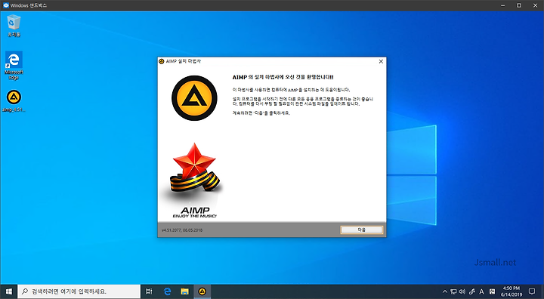
Task: Select the Microsoft Edge desktop shortcut
Action: (x=14, y=66)
